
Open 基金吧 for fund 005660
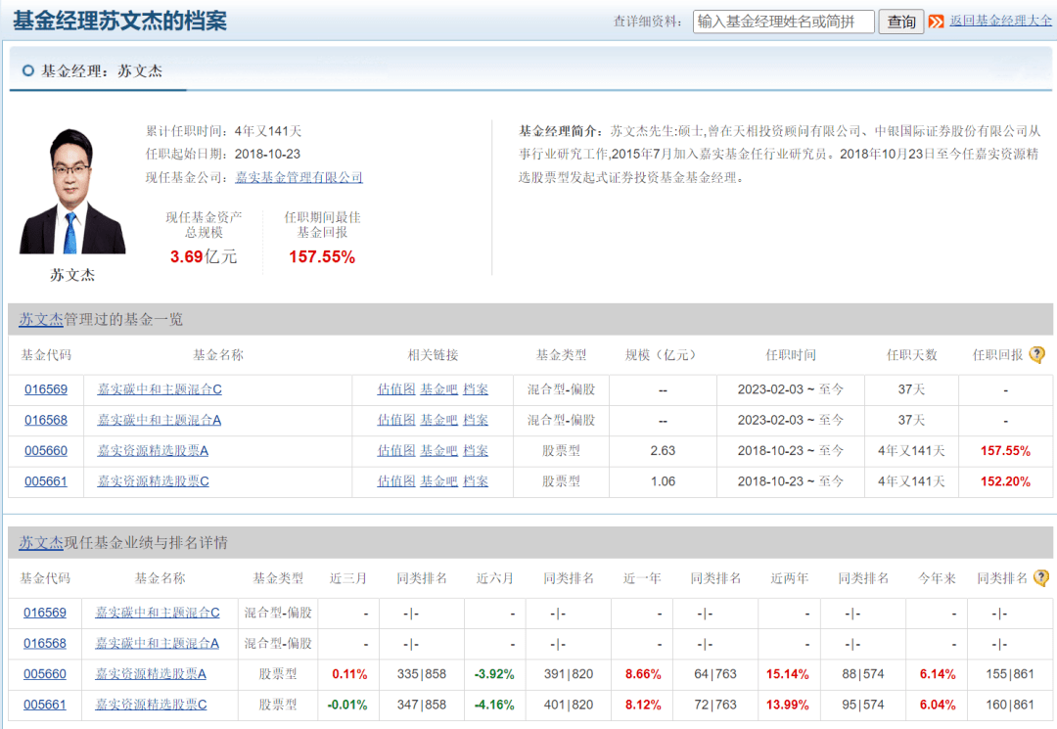(x=438, y=451)
